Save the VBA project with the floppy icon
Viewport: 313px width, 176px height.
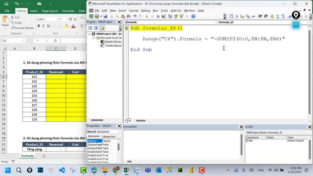[105, 16]
